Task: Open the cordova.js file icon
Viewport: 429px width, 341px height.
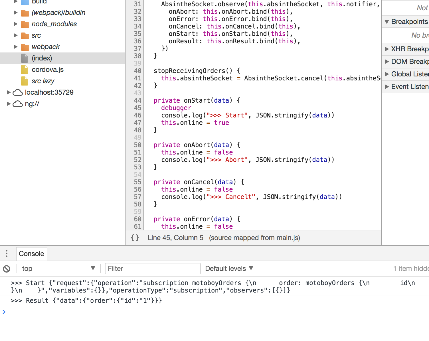Action: coord(25,70)
